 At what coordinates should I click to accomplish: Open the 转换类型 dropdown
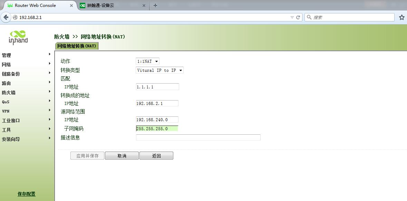(159, 70)
